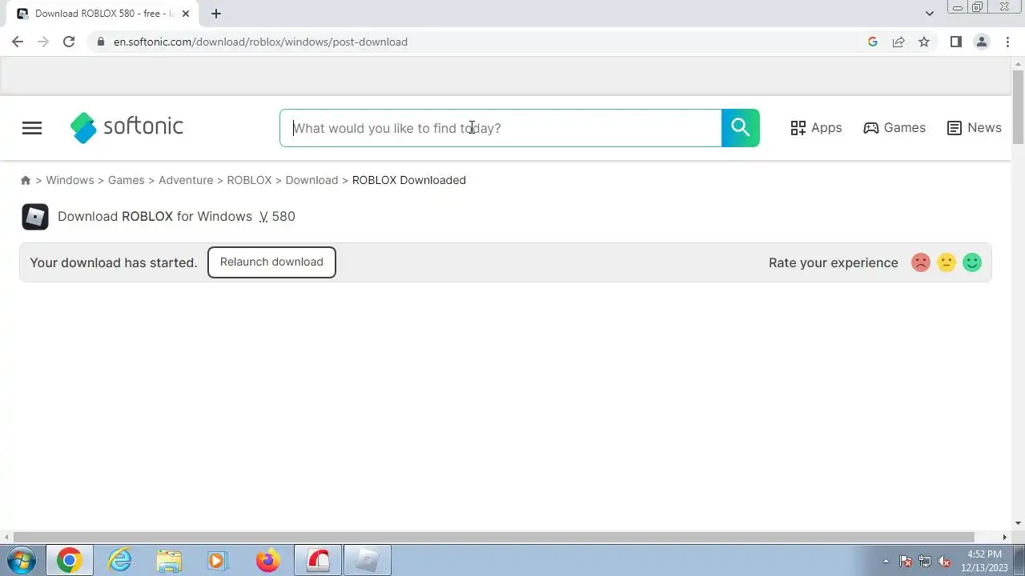The width and height of the screenshot is (1025, 576).
Task: Open Chrome from taskbar
Action: (x=69, y=561)
